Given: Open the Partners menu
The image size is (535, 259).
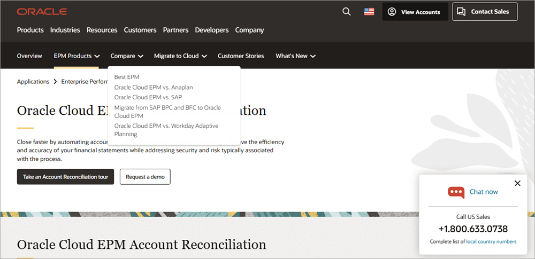Looking at the screenshot, I should tap(175, 30).
